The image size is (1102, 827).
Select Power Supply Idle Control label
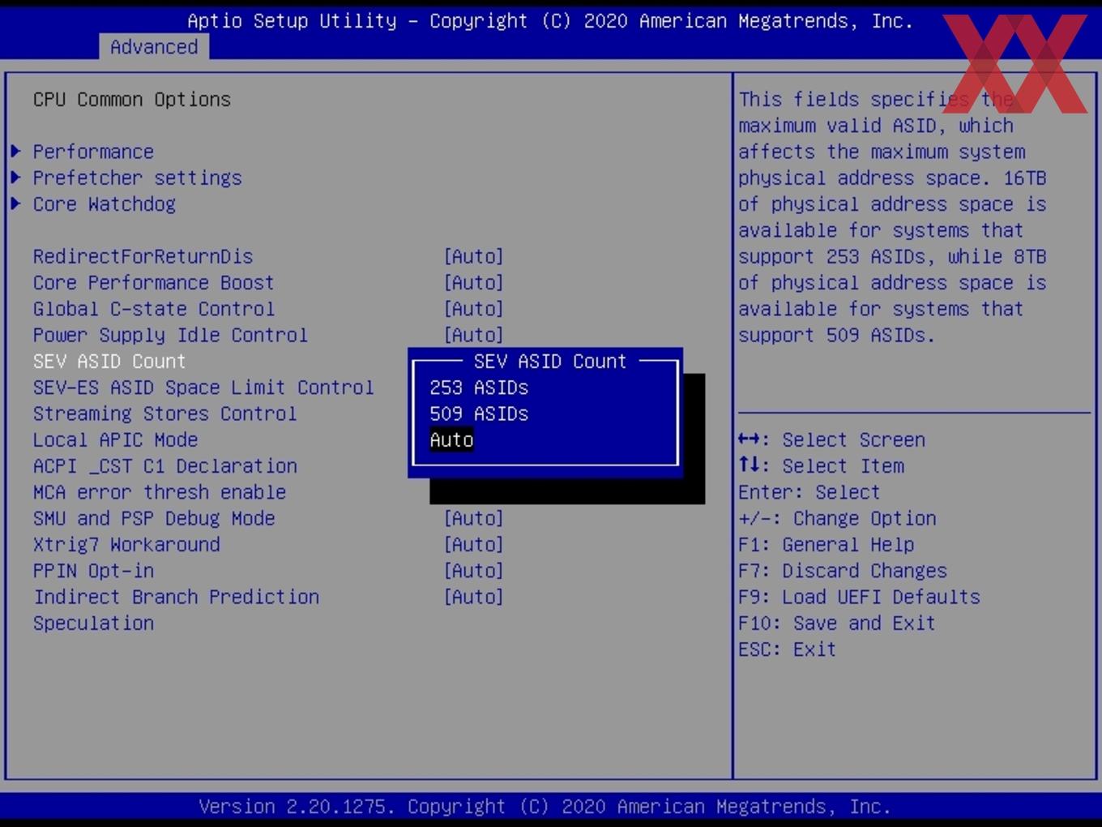click(170, 335)
